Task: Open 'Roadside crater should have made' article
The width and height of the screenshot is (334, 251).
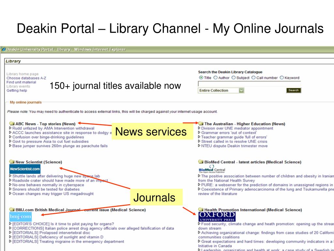Action: tap(60, 180)
